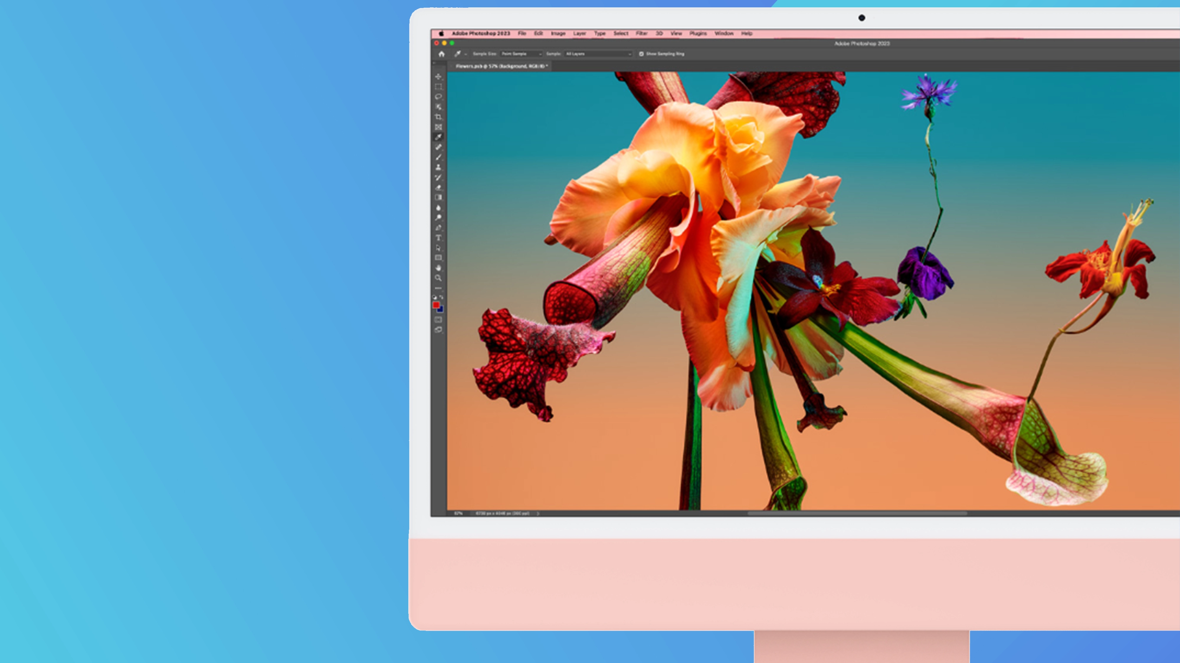
Task: Select the Lasso tool
Action: pos(438,97)
